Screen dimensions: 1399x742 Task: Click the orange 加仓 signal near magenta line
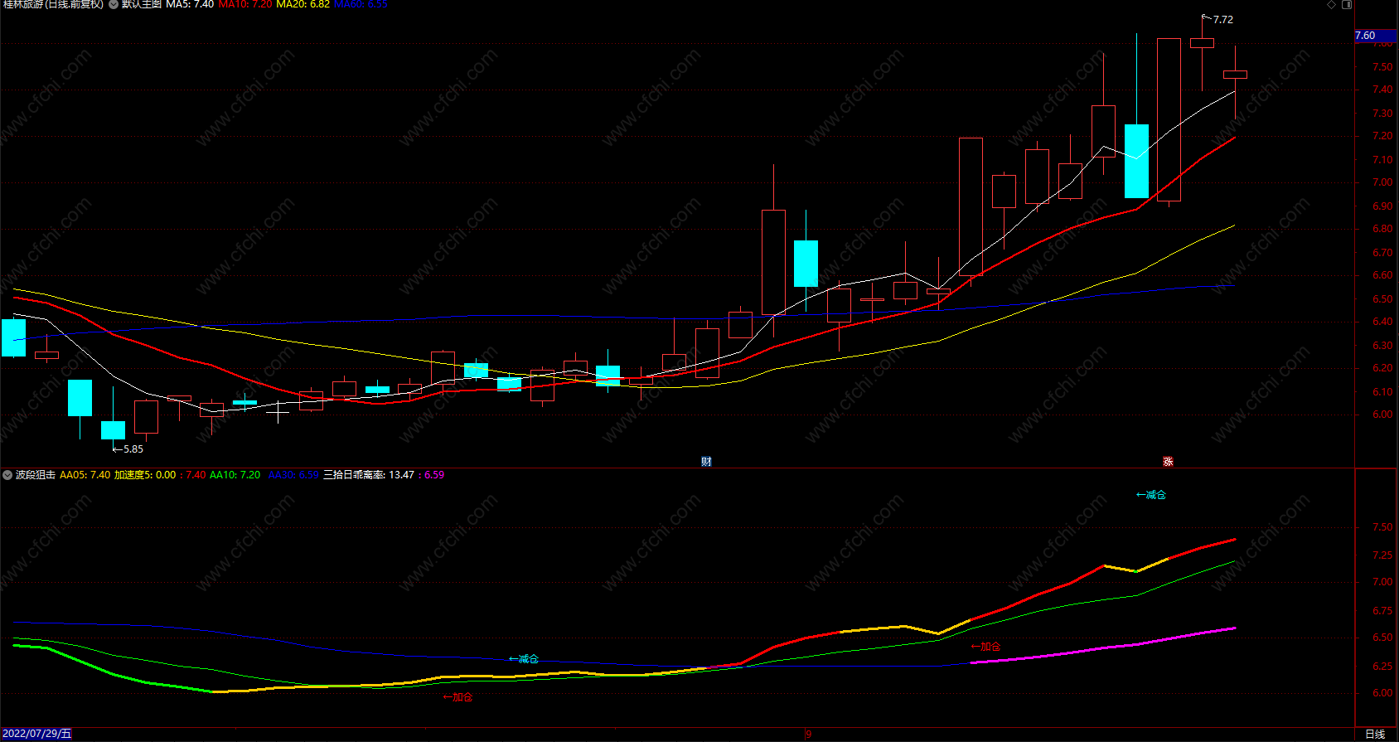pos(986,647)
